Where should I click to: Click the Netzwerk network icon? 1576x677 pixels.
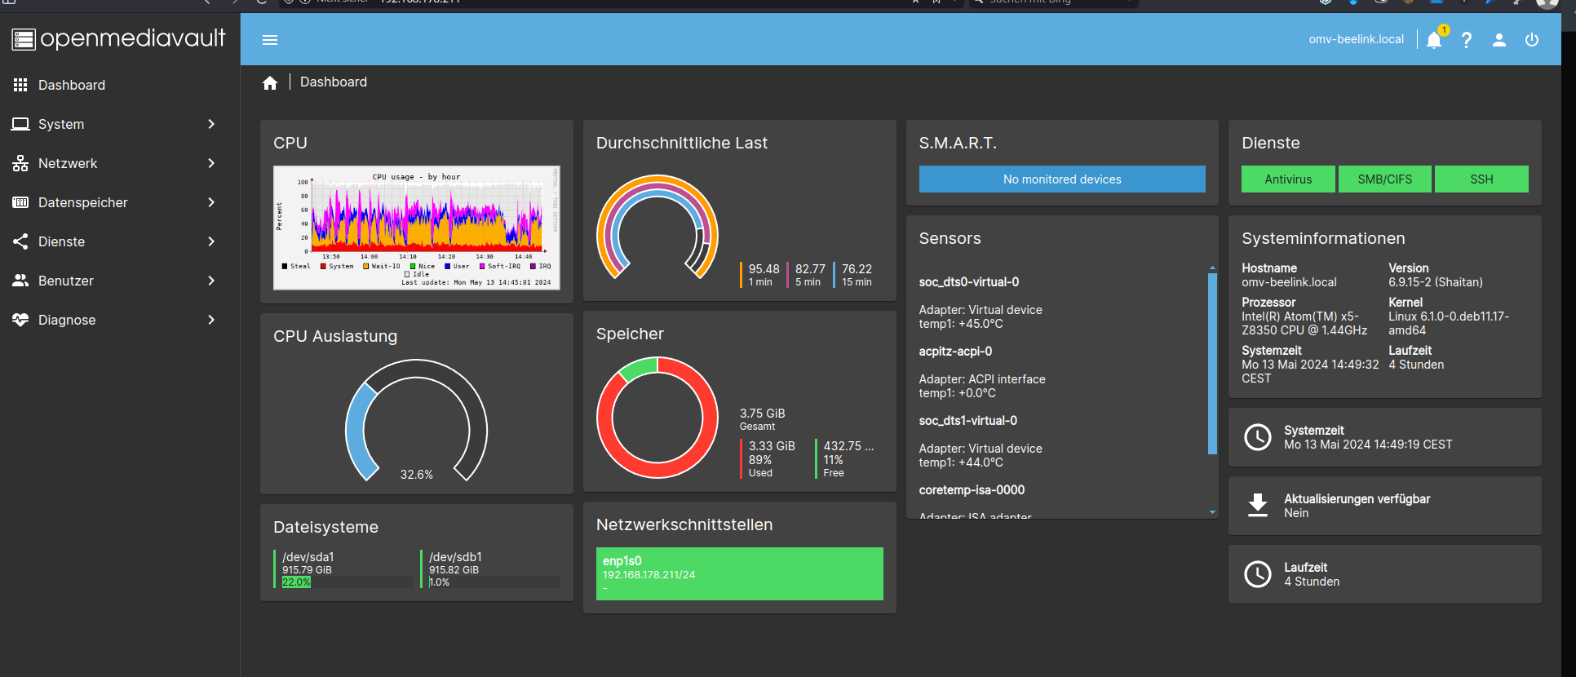click(20, 163)
